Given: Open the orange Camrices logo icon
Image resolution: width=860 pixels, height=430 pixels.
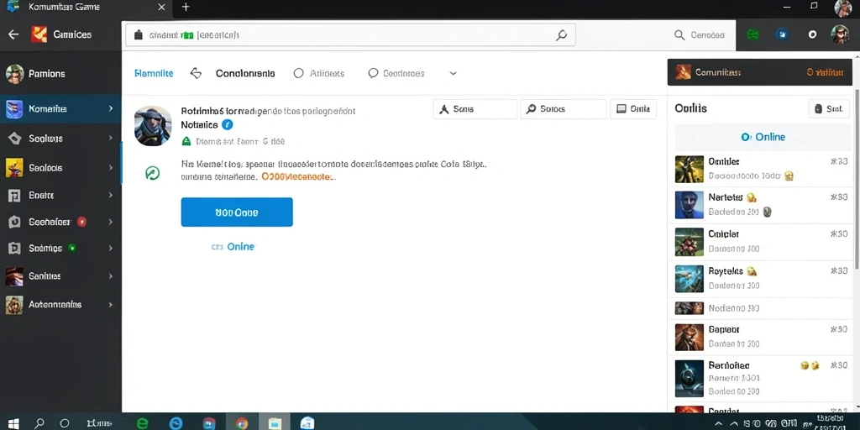Looking at the screenshot, I should 39,34.
